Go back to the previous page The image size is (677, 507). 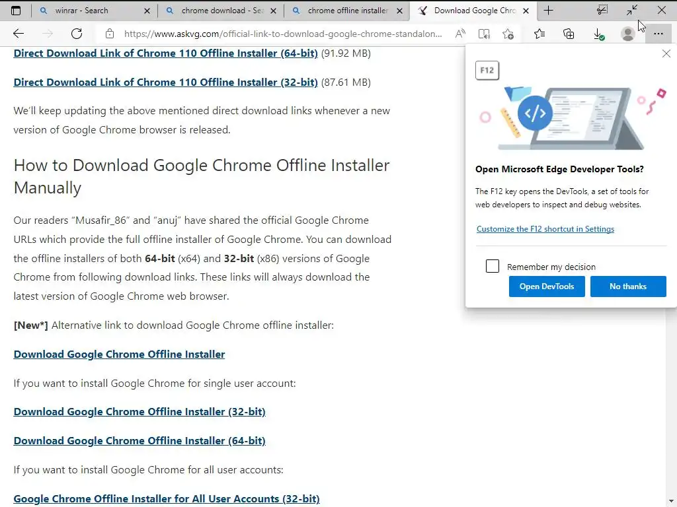(x=19, y=34)
